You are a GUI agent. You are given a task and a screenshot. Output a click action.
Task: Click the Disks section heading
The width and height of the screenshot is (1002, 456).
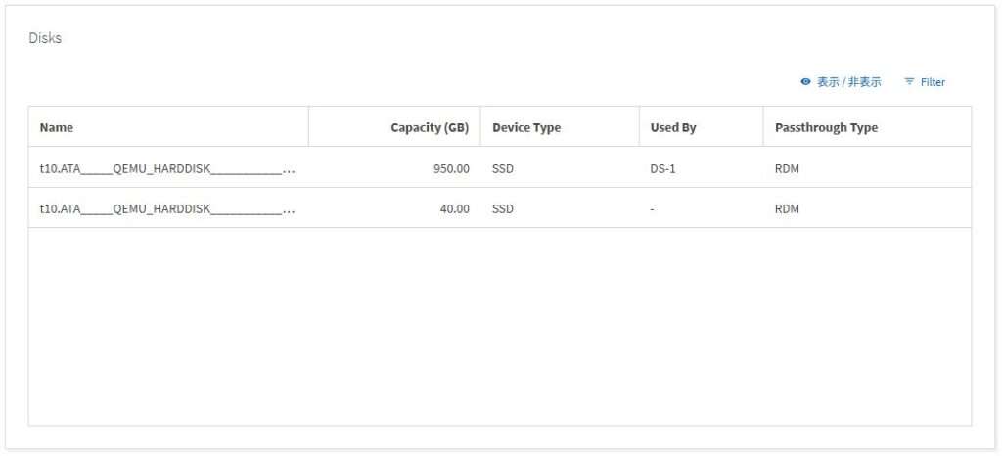pyautogui.click(x=45, y=38)
